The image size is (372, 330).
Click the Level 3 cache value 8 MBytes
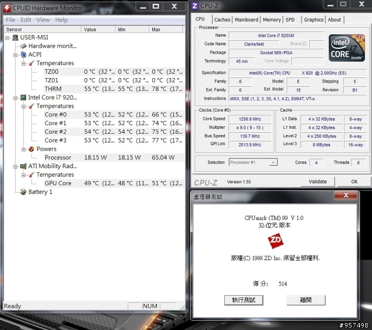pos(321,145)
